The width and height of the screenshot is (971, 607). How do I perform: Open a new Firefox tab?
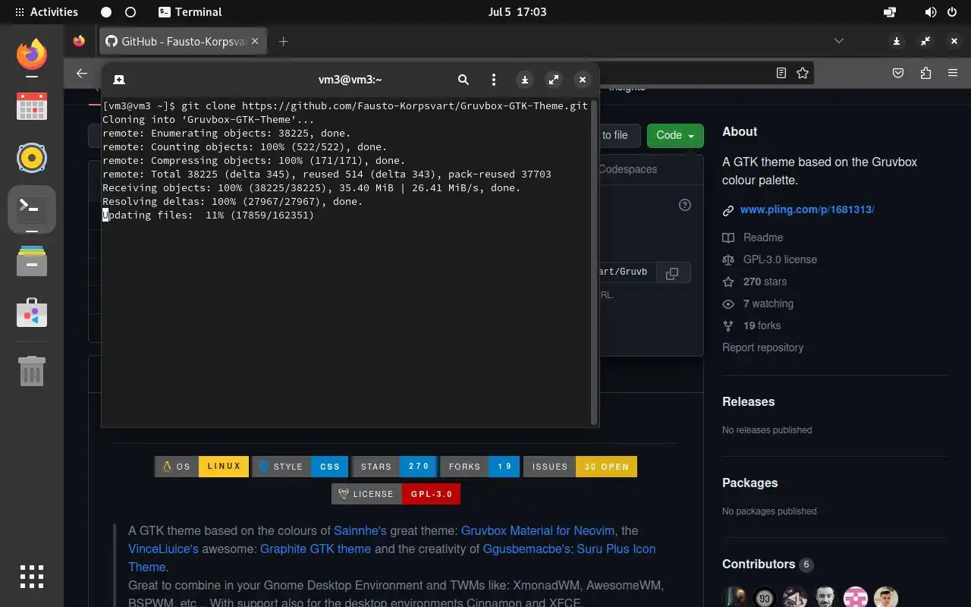283,42
